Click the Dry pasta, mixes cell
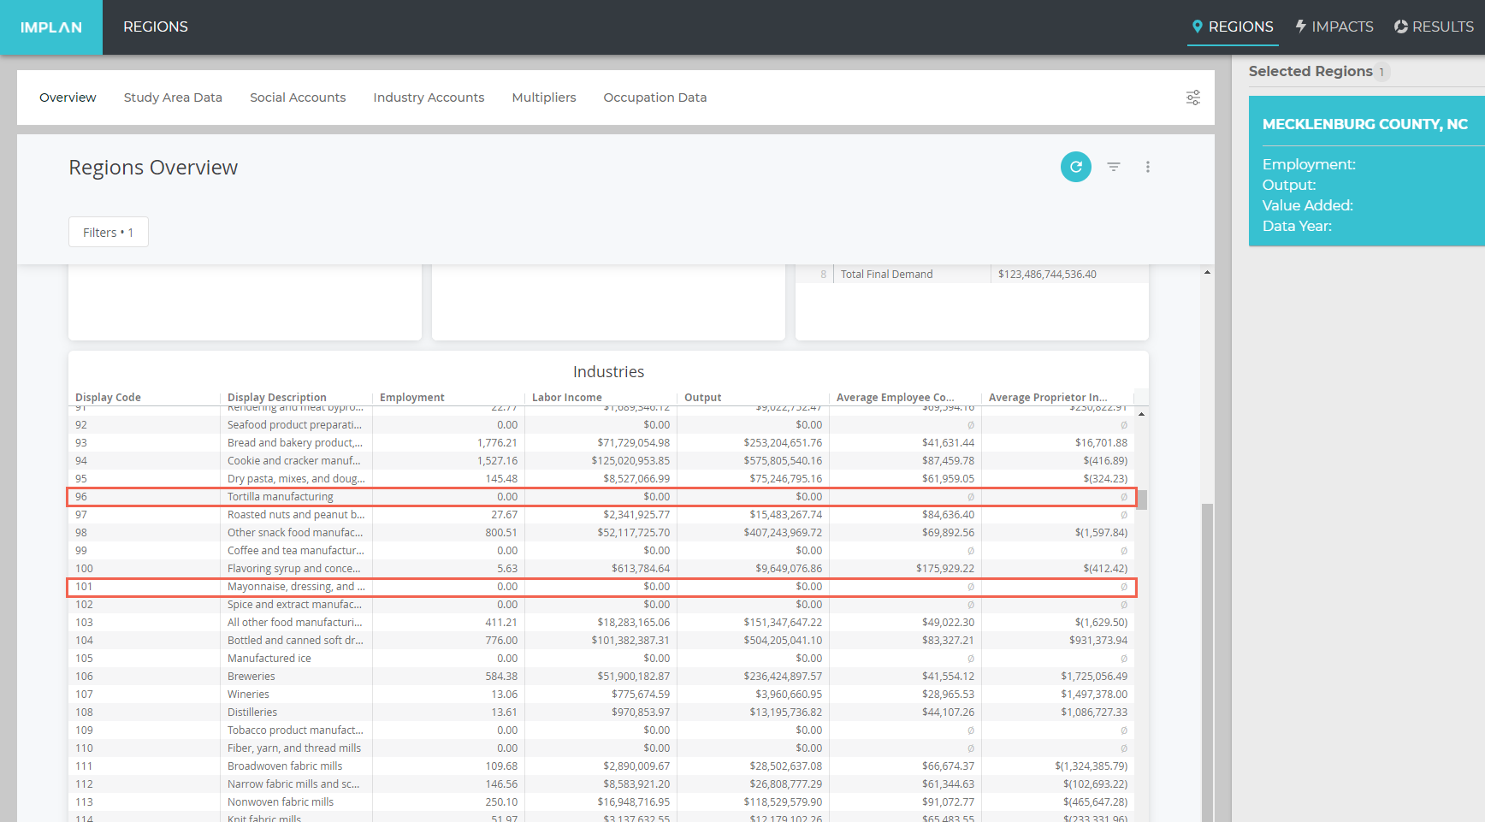This screenshot has height=822, width=1485. [x=296, y=479]
